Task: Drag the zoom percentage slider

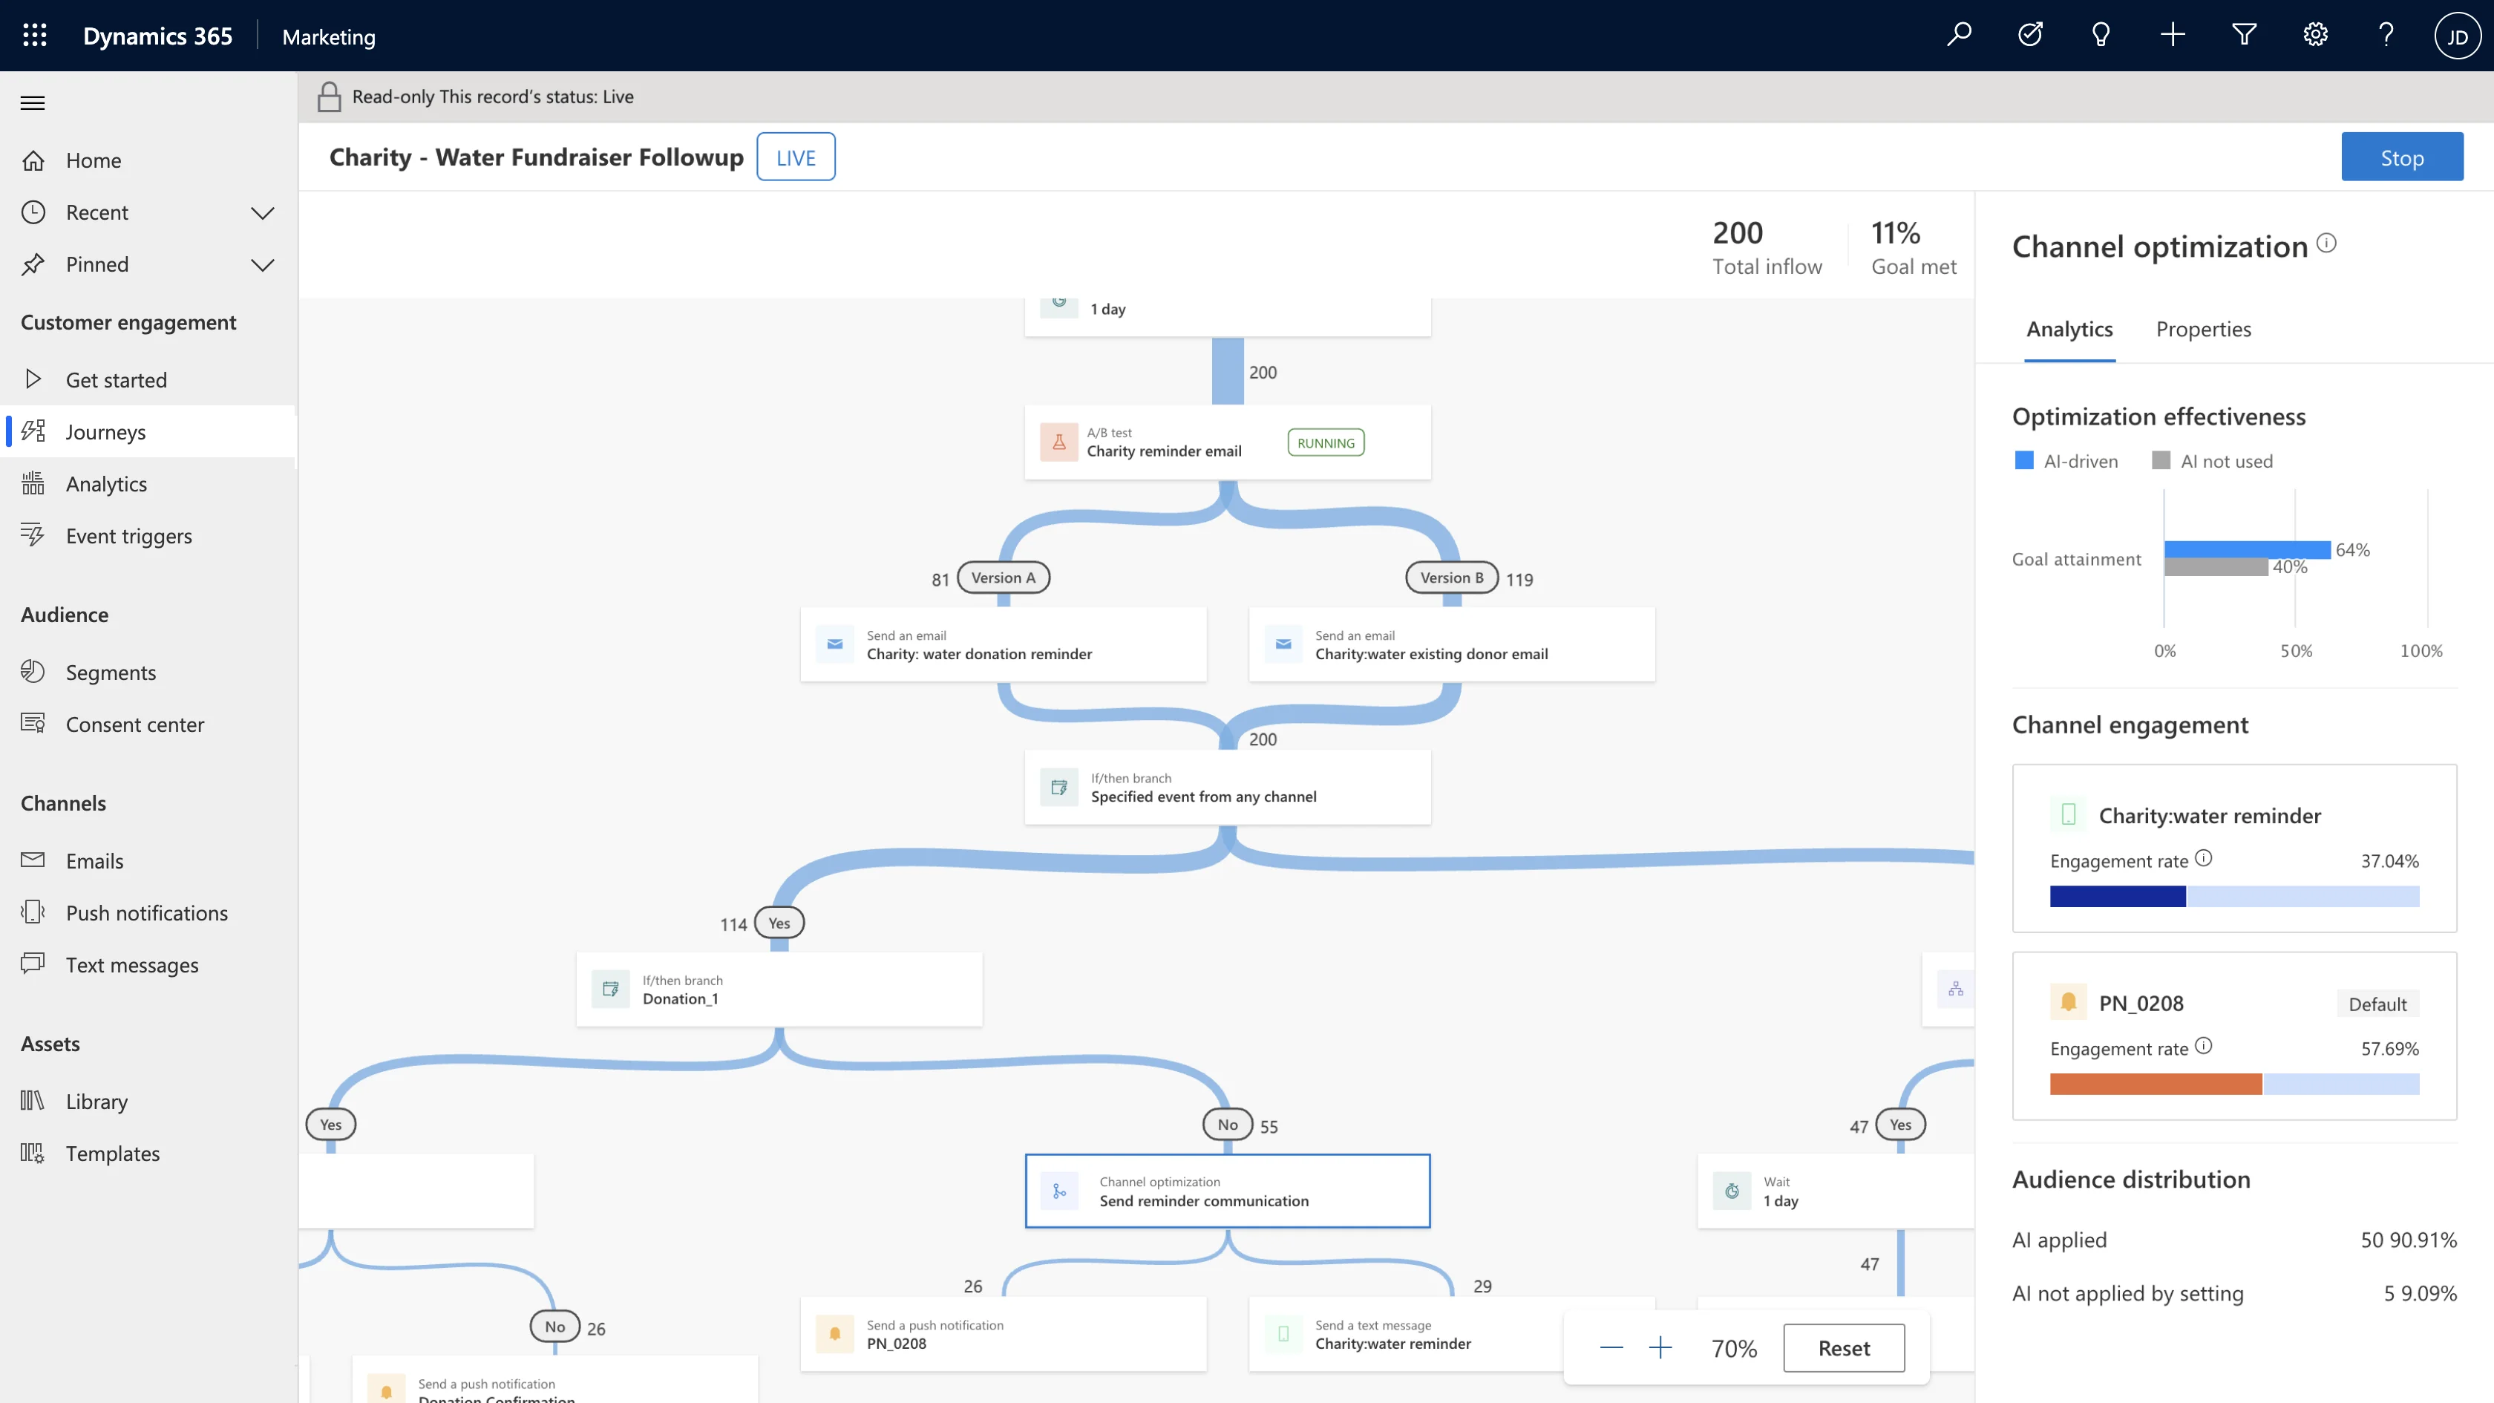Action: pos(1735,1348)
